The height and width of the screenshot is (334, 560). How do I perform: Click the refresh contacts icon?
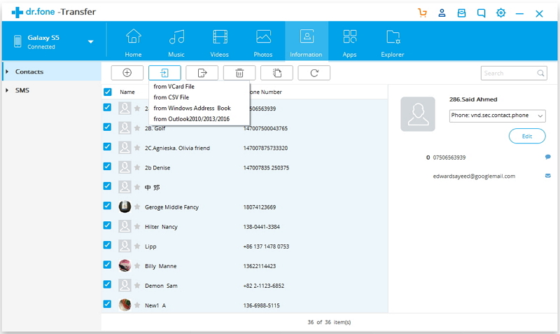tap(314, 73)
